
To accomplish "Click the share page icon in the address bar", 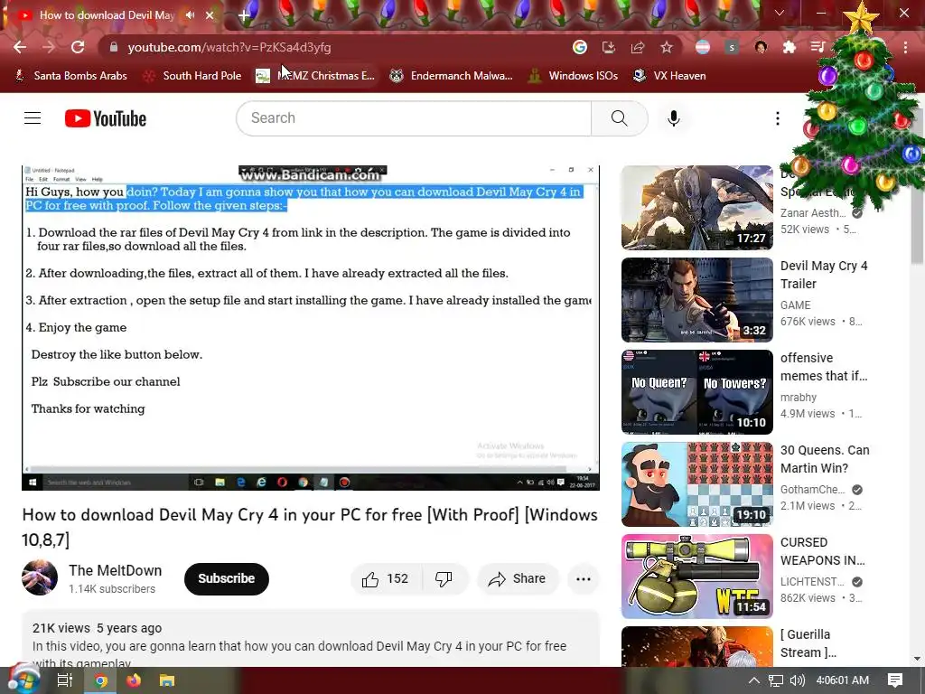I will tap(637, 47).
